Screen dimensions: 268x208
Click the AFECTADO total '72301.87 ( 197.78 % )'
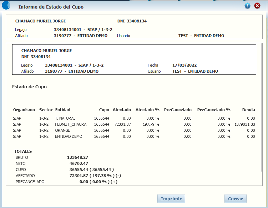(x=92, y=176)
